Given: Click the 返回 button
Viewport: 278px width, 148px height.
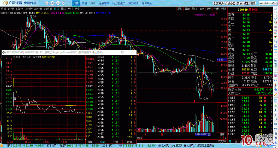Looking at the screenshot, I should coord(224,9).
